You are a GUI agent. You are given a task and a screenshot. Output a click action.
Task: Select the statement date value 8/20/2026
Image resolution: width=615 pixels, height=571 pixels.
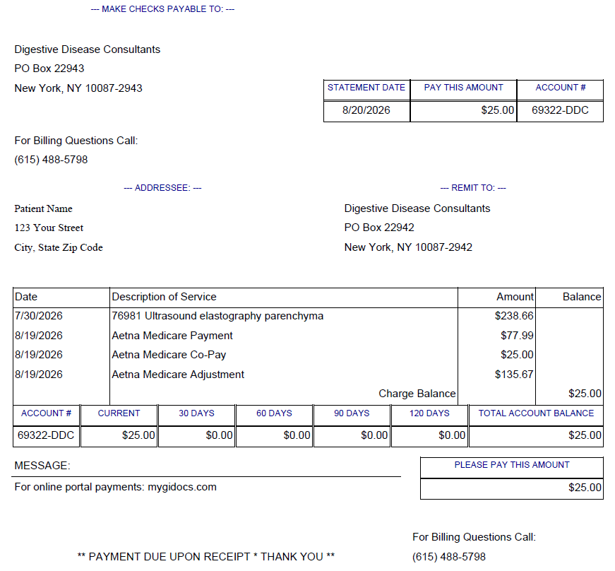coord(366,110)
